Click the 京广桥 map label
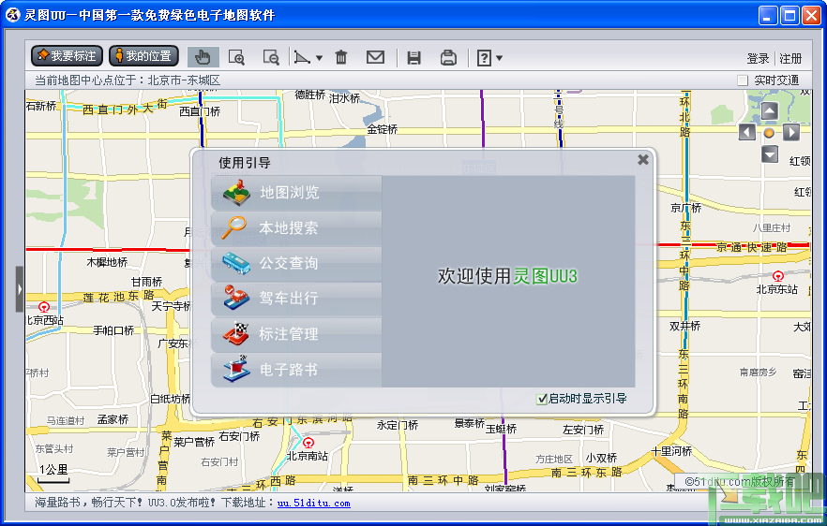This screenshot has width=827, height=526. coord(685,208)
